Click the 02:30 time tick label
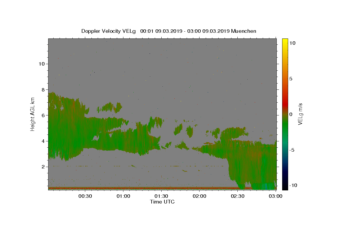 pyautogui.click(x=237, y=196)
